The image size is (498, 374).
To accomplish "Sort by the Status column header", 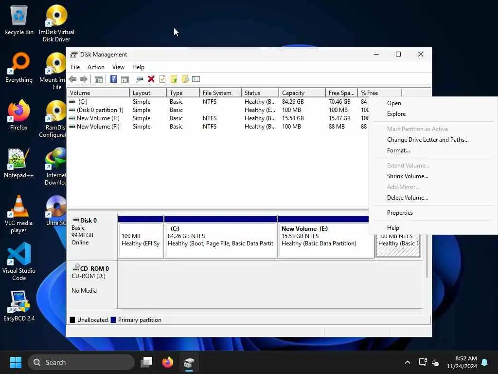I will pyautogui.click(x=260, y=93).
